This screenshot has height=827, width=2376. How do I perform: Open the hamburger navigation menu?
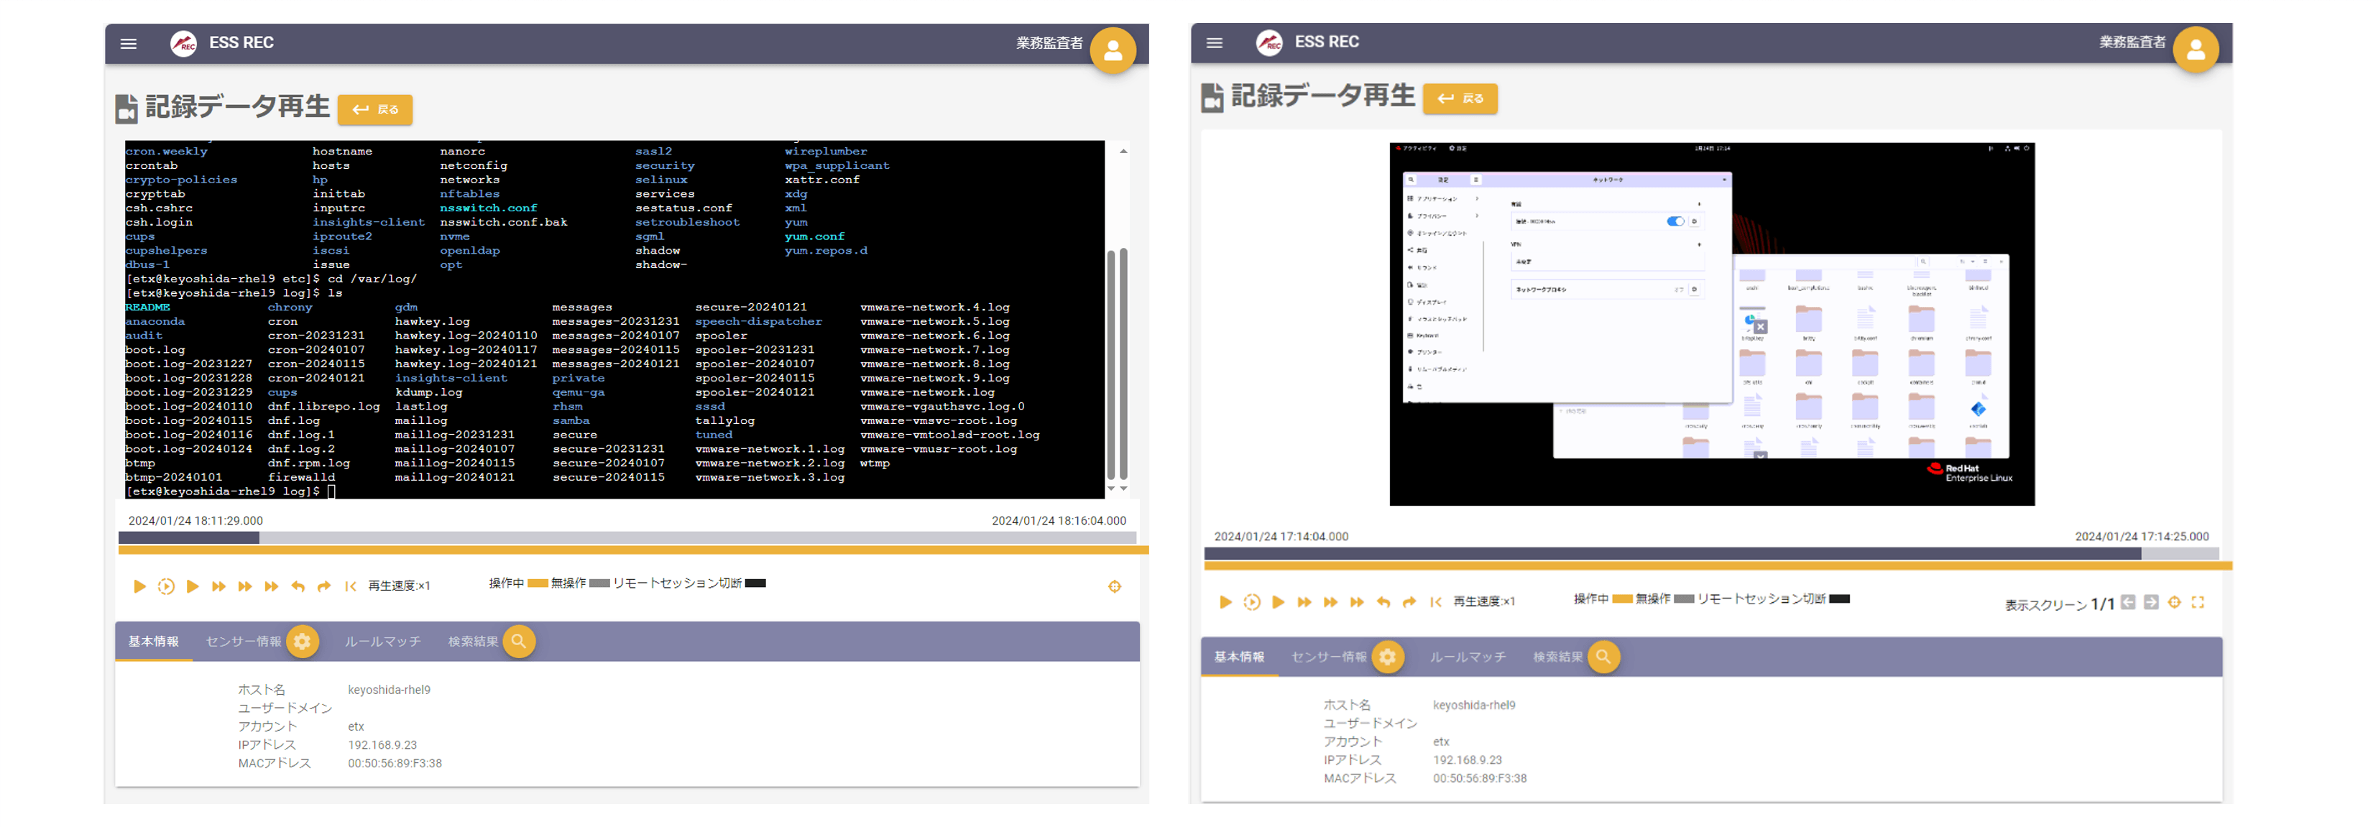coord(129,43)
